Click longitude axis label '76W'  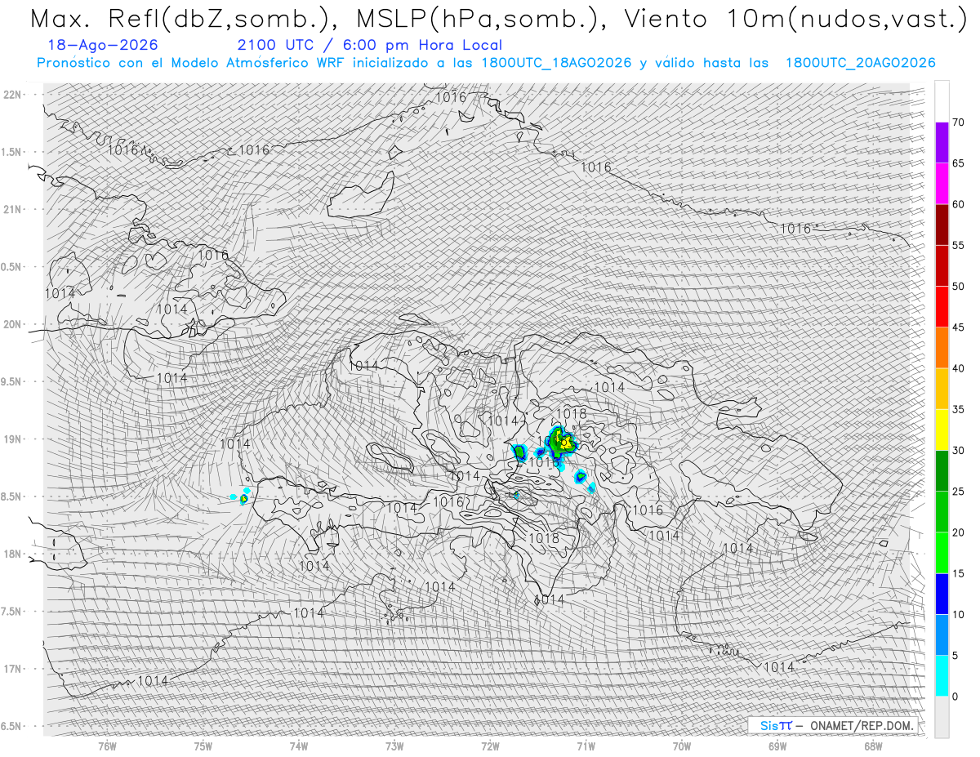coord(107,746)
